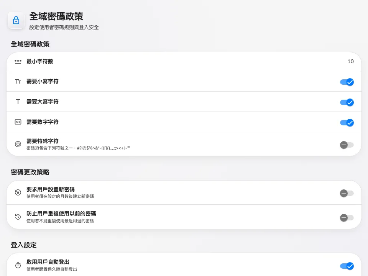This screenshot has height=276, width=368.
Task: Click the 123 icon beside 需要數字字符
Action: point(18,122)
